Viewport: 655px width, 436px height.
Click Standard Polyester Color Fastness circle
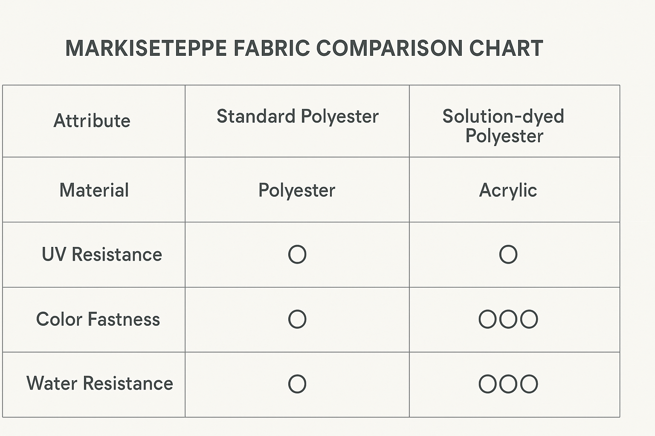297,319
